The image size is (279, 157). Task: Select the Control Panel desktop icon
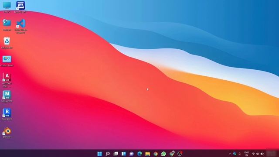[x=7, y=61]
